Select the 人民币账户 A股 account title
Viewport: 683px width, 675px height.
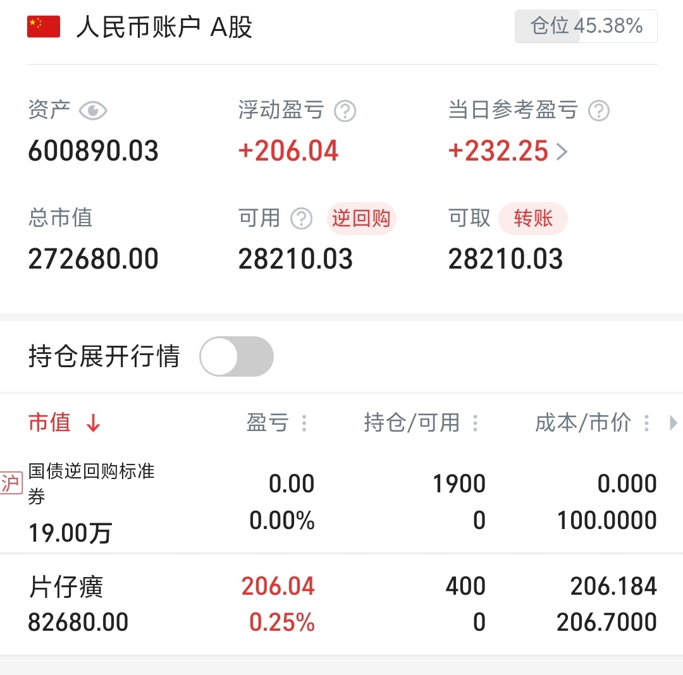[x=164, y=27]
